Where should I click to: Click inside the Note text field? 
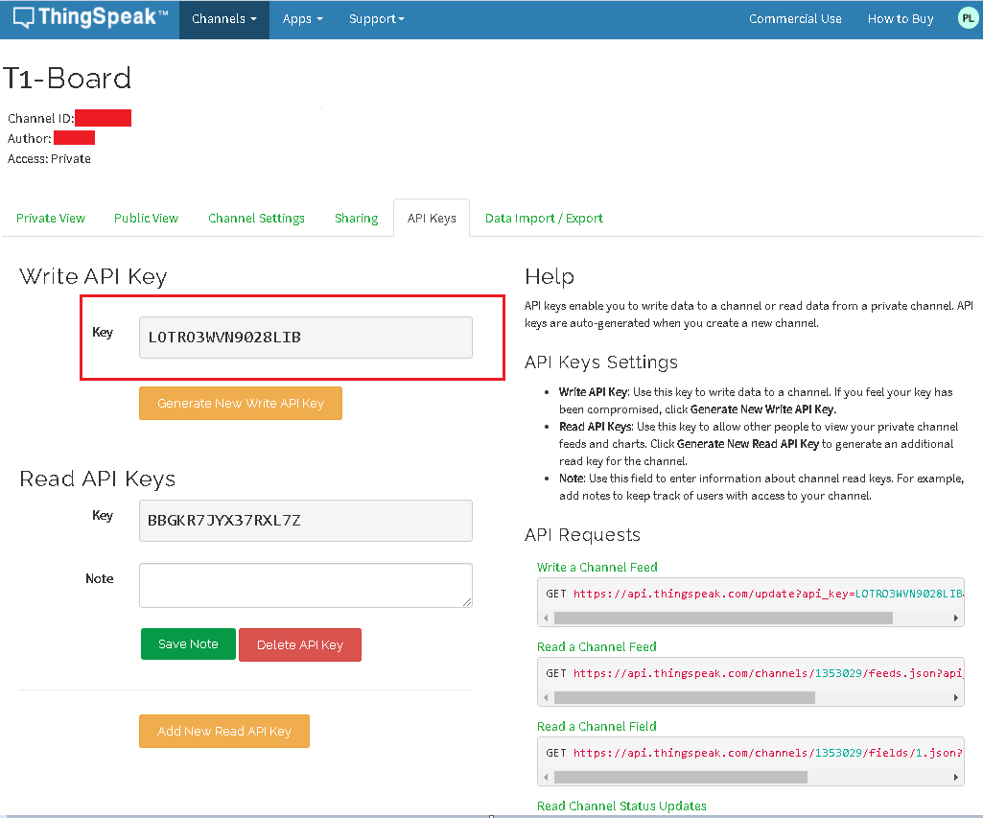coord(305,585)
